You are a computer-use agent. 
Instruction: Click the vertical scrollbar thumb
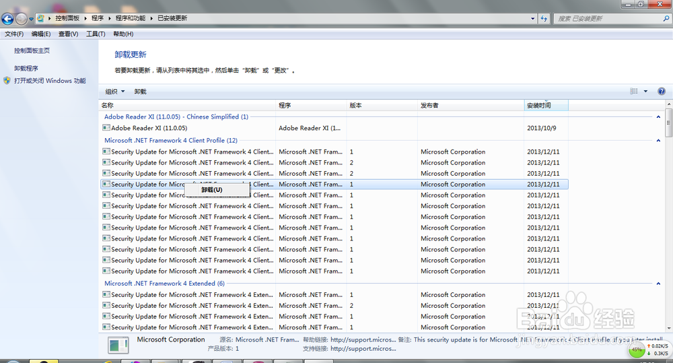[x=668, y=123]
